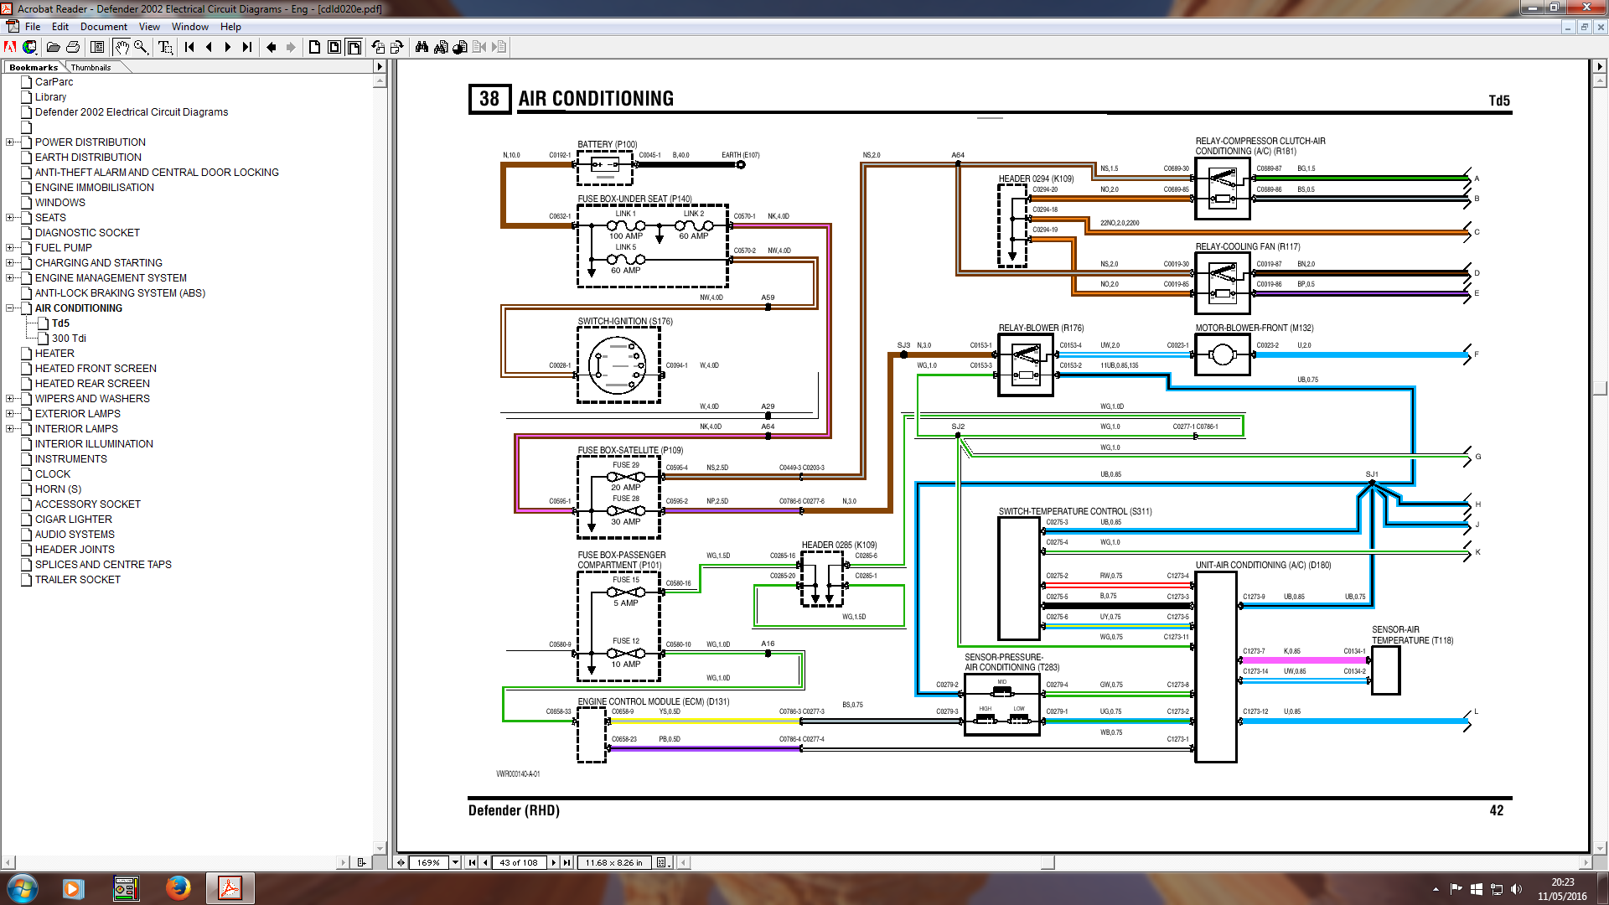Open the TRAILER SOCKET bookmark
Screen dimensions: 1609x905
77,580
